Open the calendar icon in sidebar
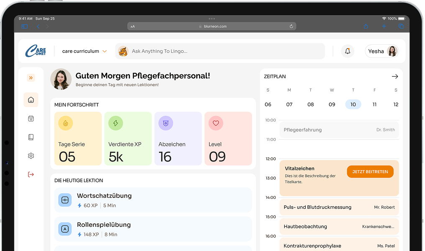Viewport: 425px width, 251px height. click(31, 119)
